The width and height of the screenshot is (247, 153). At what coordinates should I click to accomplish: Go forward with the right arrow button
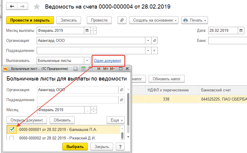click(x=22, y=6)
